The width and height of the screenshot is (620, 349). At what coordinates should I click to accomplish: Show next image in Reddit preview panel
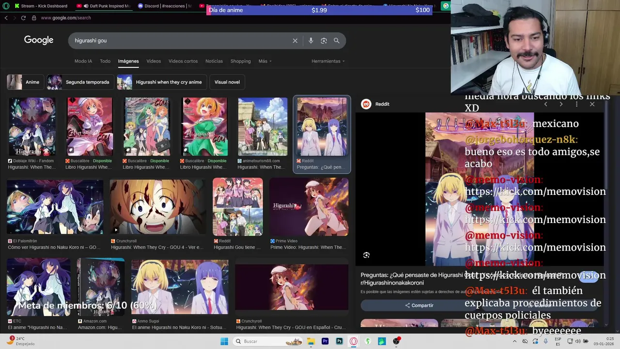click(561, 104)
